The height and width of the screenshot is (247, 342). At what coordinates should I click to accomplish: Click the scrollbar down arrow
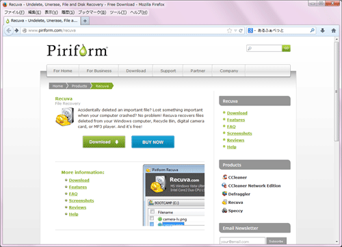click(x=337, y=242)
